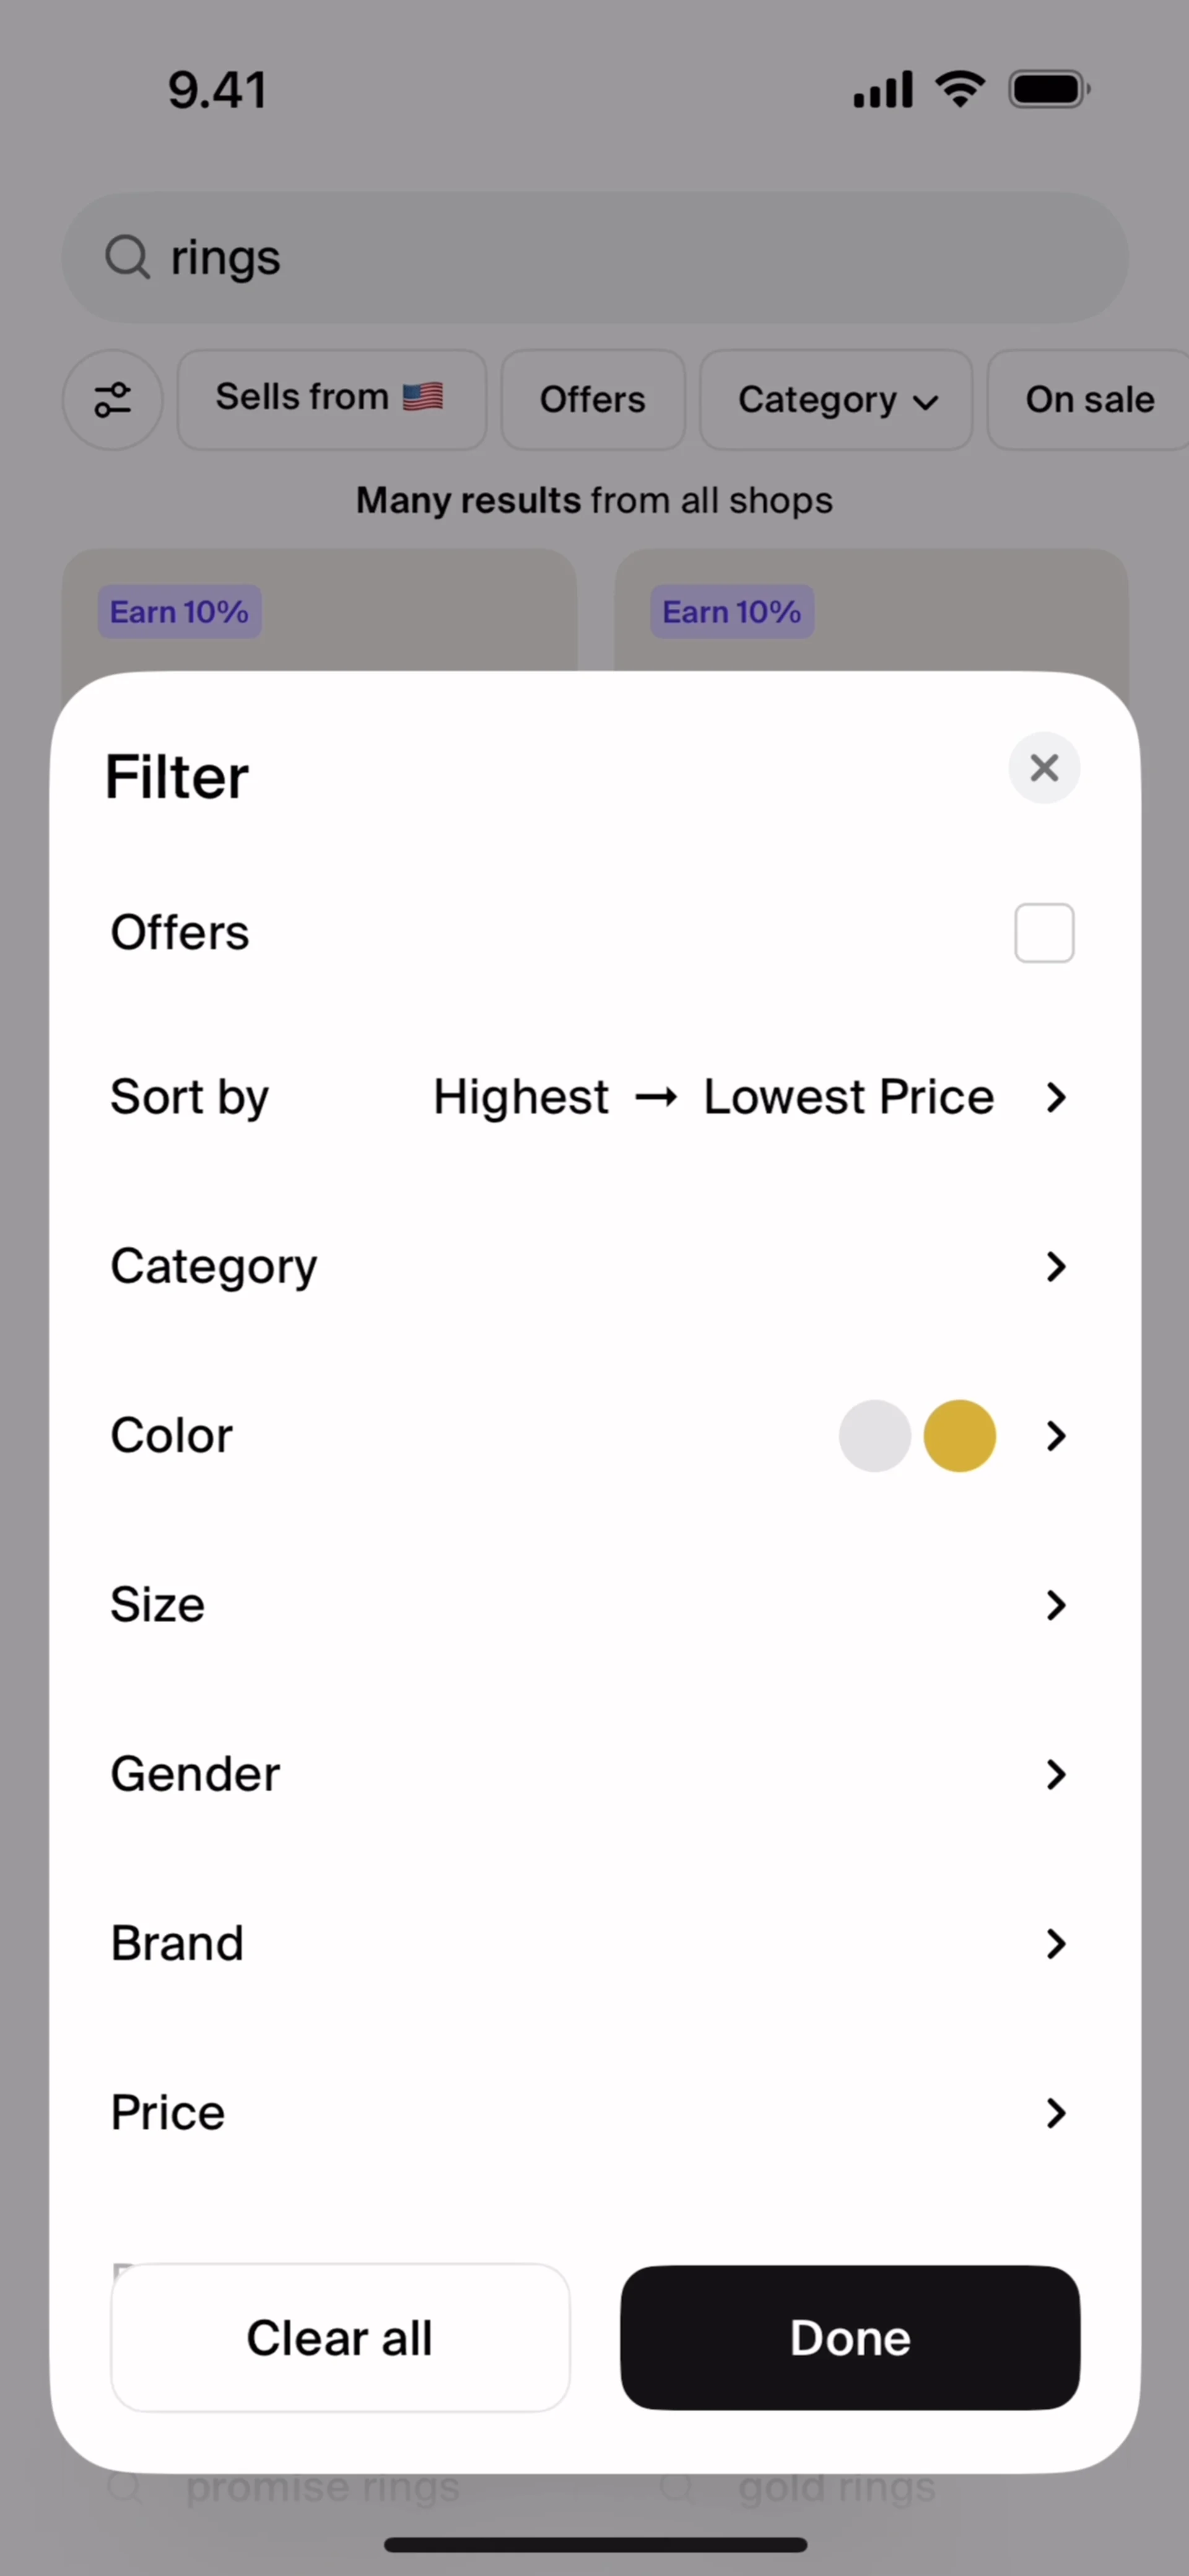The height and width of the screenshot is (2576, 1189).
Task: Open the Brand filter row
Action: [590, 1943]
